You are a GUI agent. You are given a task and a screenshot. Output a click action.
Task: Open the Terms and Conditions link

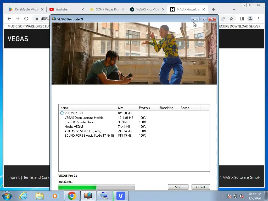tap(36, 177)
